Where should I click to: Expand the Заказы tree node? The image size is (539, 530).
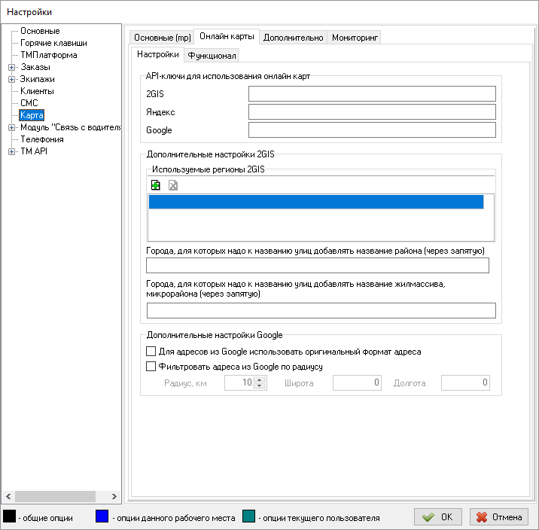coord(12,67)
